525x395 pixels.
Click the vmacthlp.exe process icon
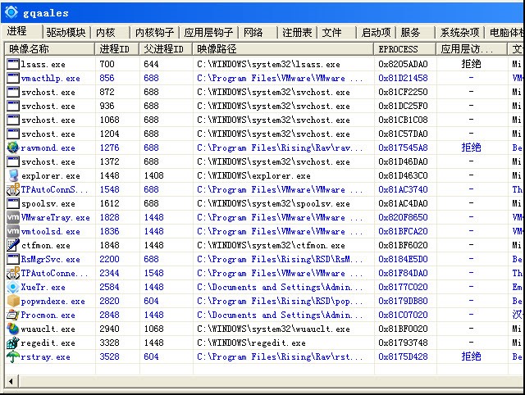coord(13,78)
